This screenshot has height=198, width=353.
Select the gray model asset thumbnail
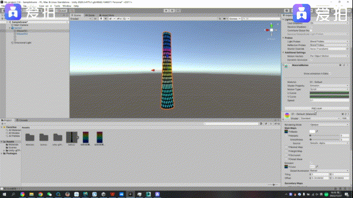[x=72, y=138]
